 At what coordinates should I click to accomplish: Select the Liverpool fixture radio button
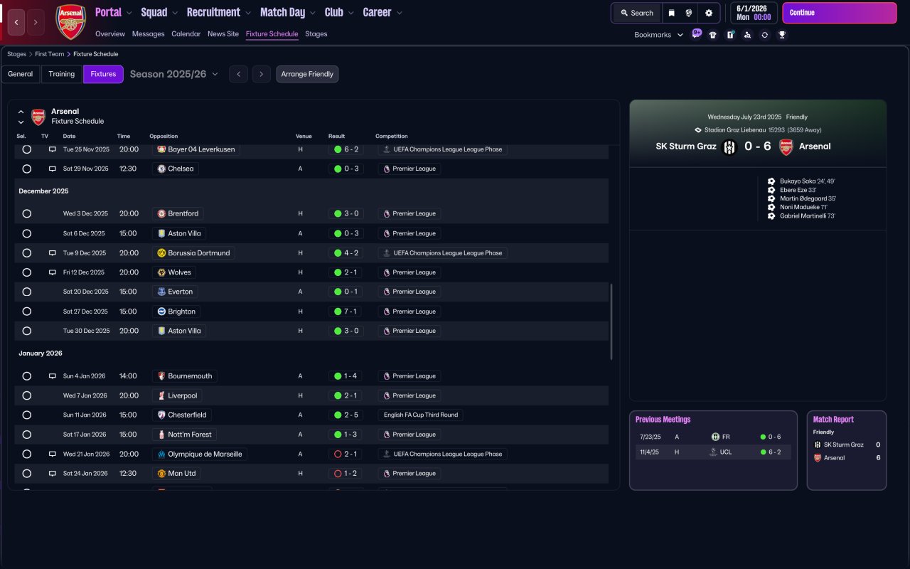(x=27, y=395)
